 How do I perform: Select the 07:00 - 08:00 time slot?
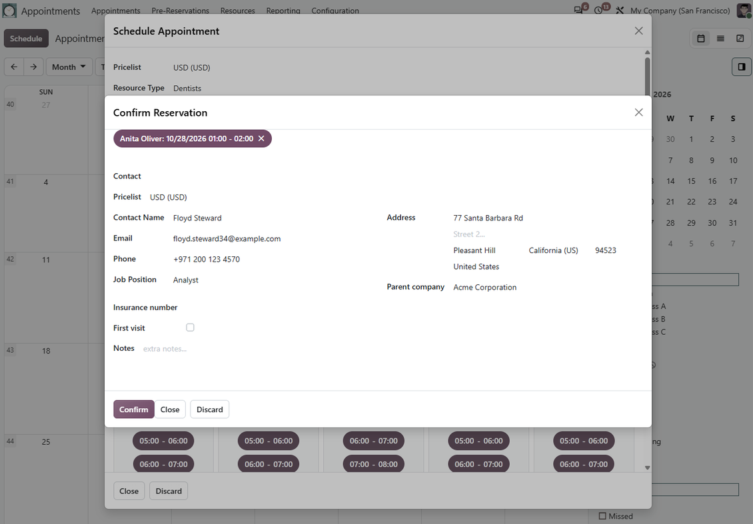(x=374, y=464)
